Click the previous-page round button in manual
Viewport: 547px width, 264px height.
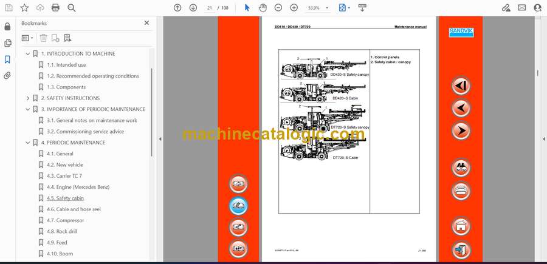coord(461,108)
